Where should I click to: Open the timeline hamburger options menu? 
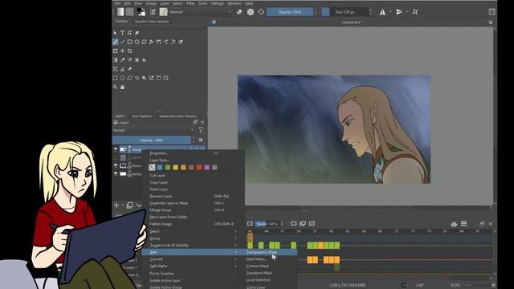click(464, 223)
